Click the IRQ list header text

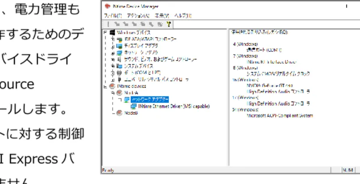pyautogui.click(x=259, y=32)
